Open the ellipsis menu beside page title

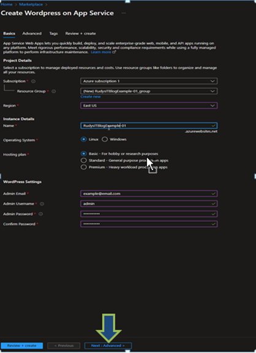tap(124, 13)
